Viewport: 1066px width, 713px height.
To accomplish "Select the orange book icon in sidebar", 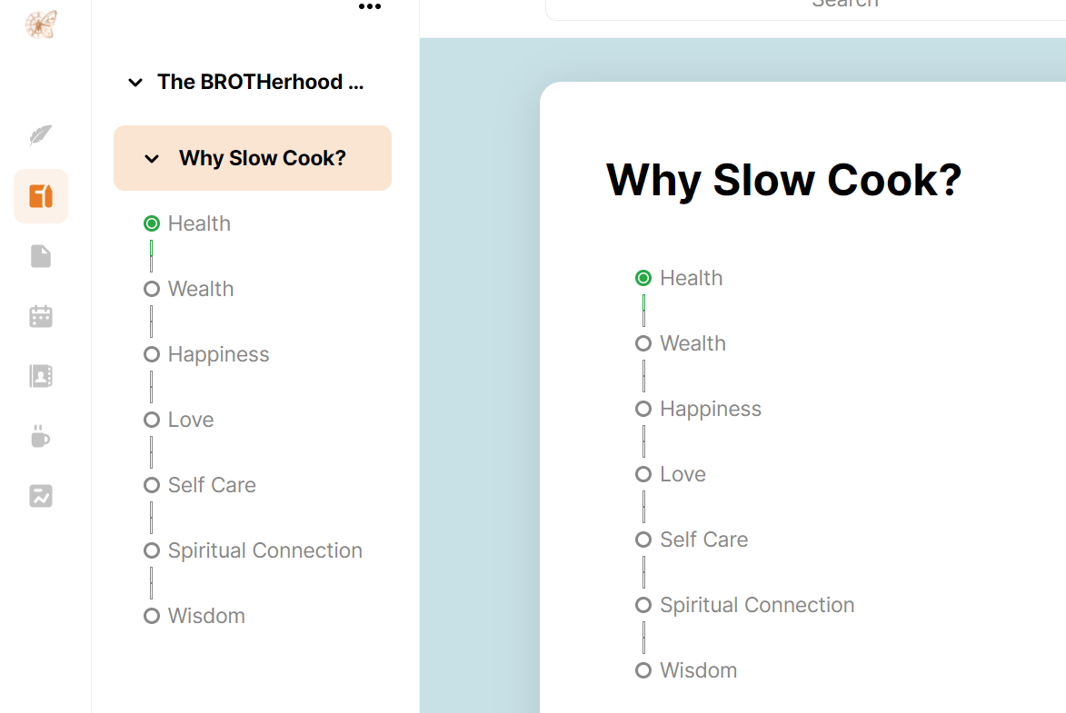I will pyautogui.click(x=41, y=196).
